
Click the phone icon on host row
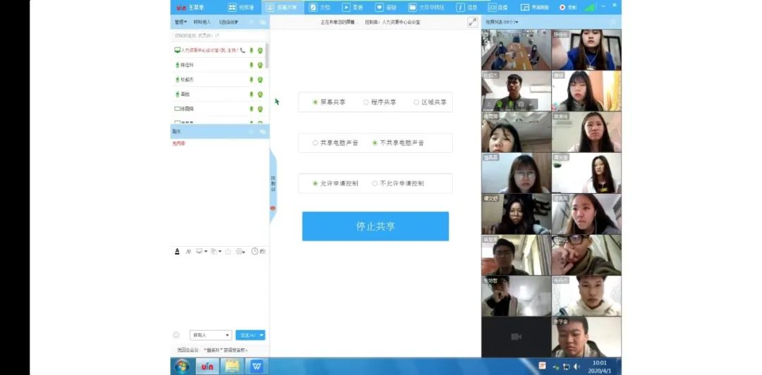(243, 50)
